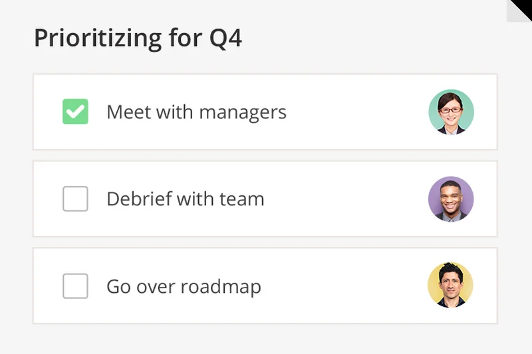This screenshot has width=532, height=354.
Task: Open the Debrief with team task title
Action: (185, 199)
